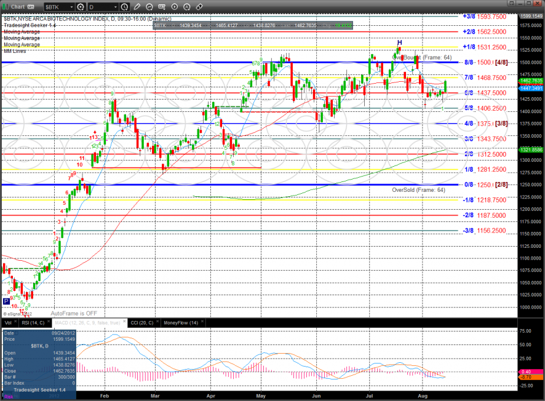Open the studies chart-line icon
Screen dimensions: 545x401
(149, 7)
